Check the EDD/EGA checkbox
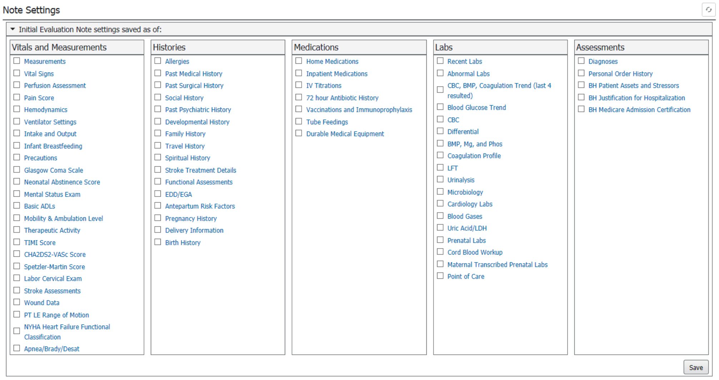 [158, 193]
